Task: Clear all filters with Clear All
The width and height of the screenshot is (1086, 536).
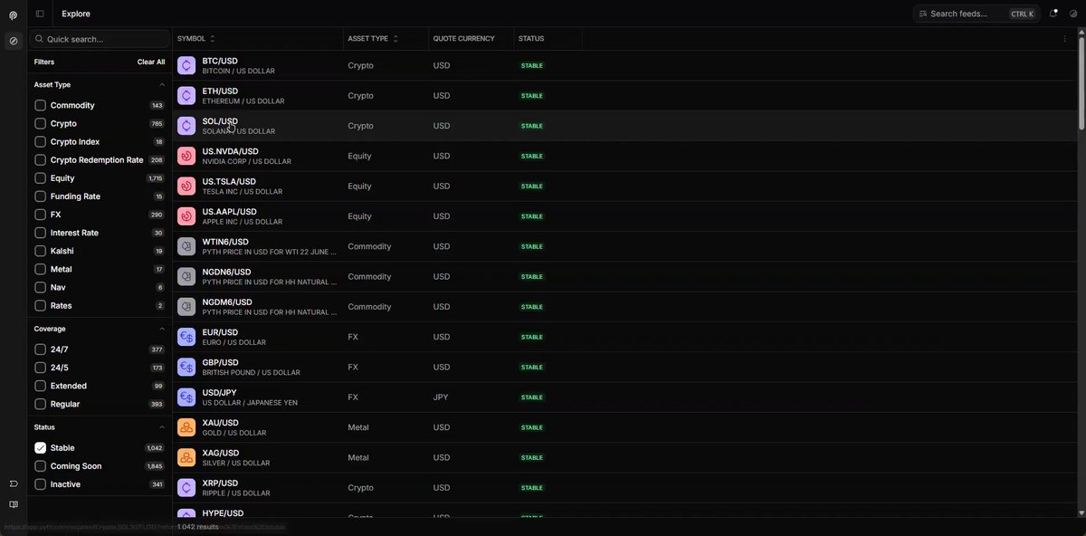Action: (151, 62)
